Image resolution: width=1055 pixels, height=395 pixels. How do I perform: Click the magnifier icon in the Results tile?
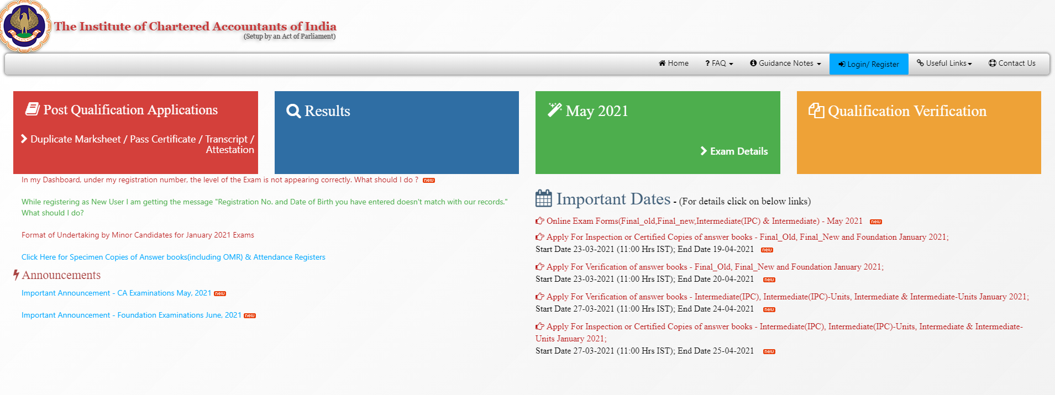293,111
